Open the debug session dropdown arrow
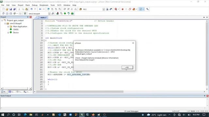The image size is (209, 117). click(x=118, y=9)
